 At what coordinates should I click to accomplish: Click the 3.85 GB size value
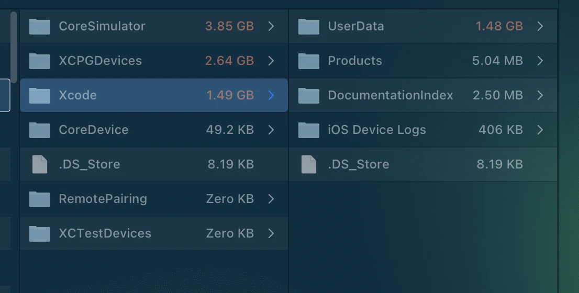[229, 26]
